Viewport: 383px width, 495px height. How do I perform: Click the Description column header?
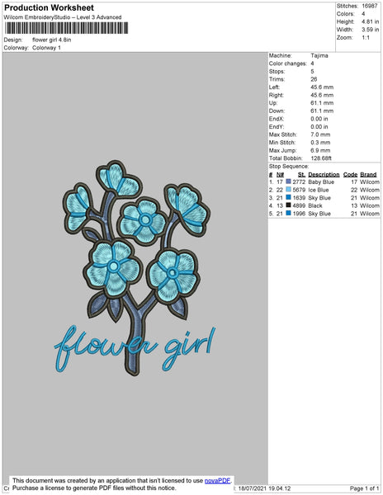(x=324, y=175)
